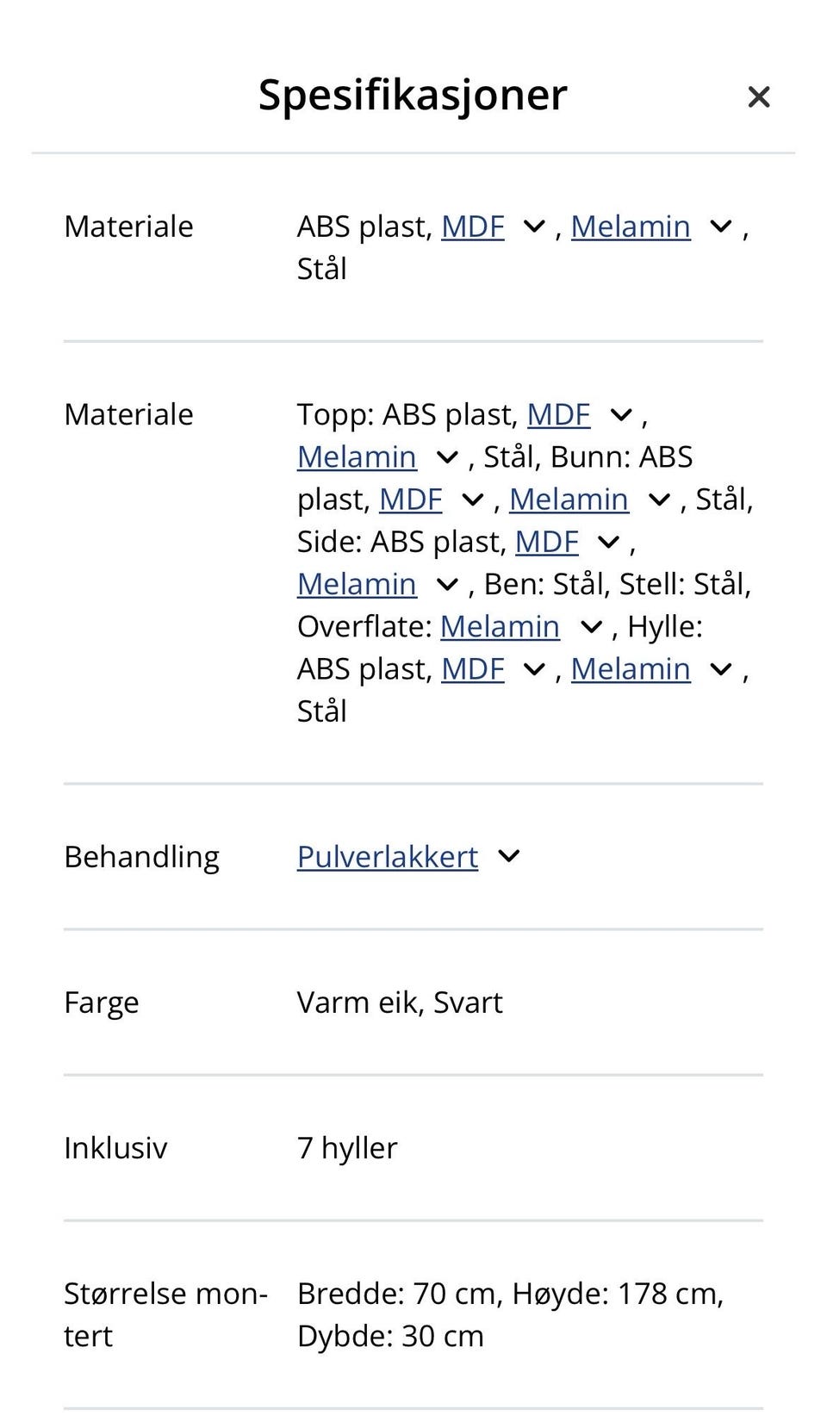Open Melamin link after Overflate
The width and height of the screenshot is (827, 1422).
(x=500, y=626)
